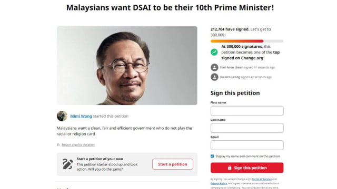Screen dimensions: 337x189
Task: Uncheck Display my name and comment checkbox
Action: pyautogui.click(x=212, y=156)
